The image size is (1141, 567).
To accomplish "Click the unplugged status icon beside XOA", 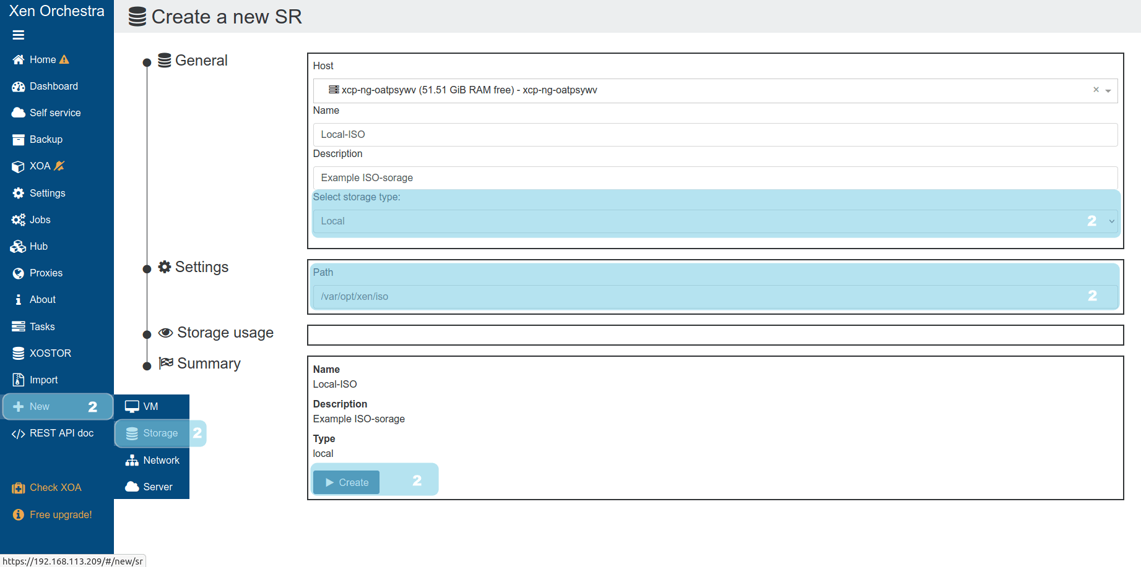I will click(x=59, y=166).
